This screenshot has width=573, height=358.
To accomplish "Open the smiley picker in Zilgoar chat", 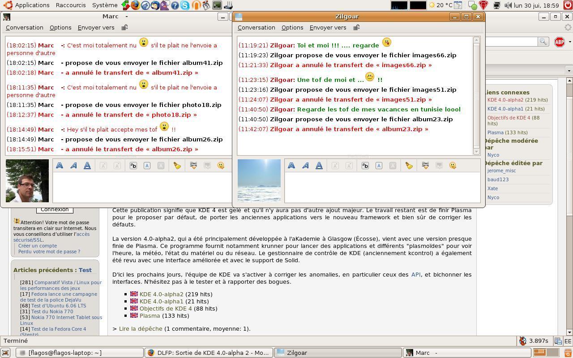I will pyautogui.click(x=453, y=166).
